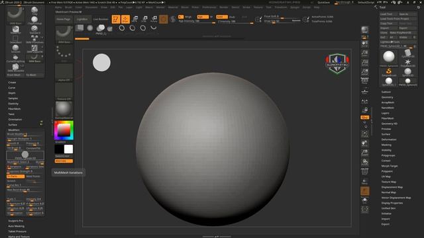
Task: Click the Draw mode icon
Action: 125,19
